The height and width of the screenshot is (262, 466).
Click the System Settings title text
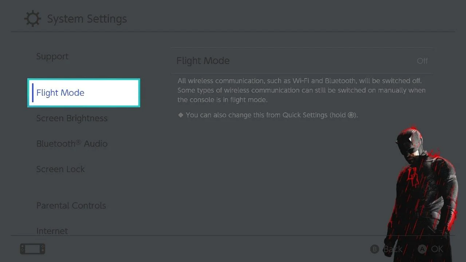point(87,19)
